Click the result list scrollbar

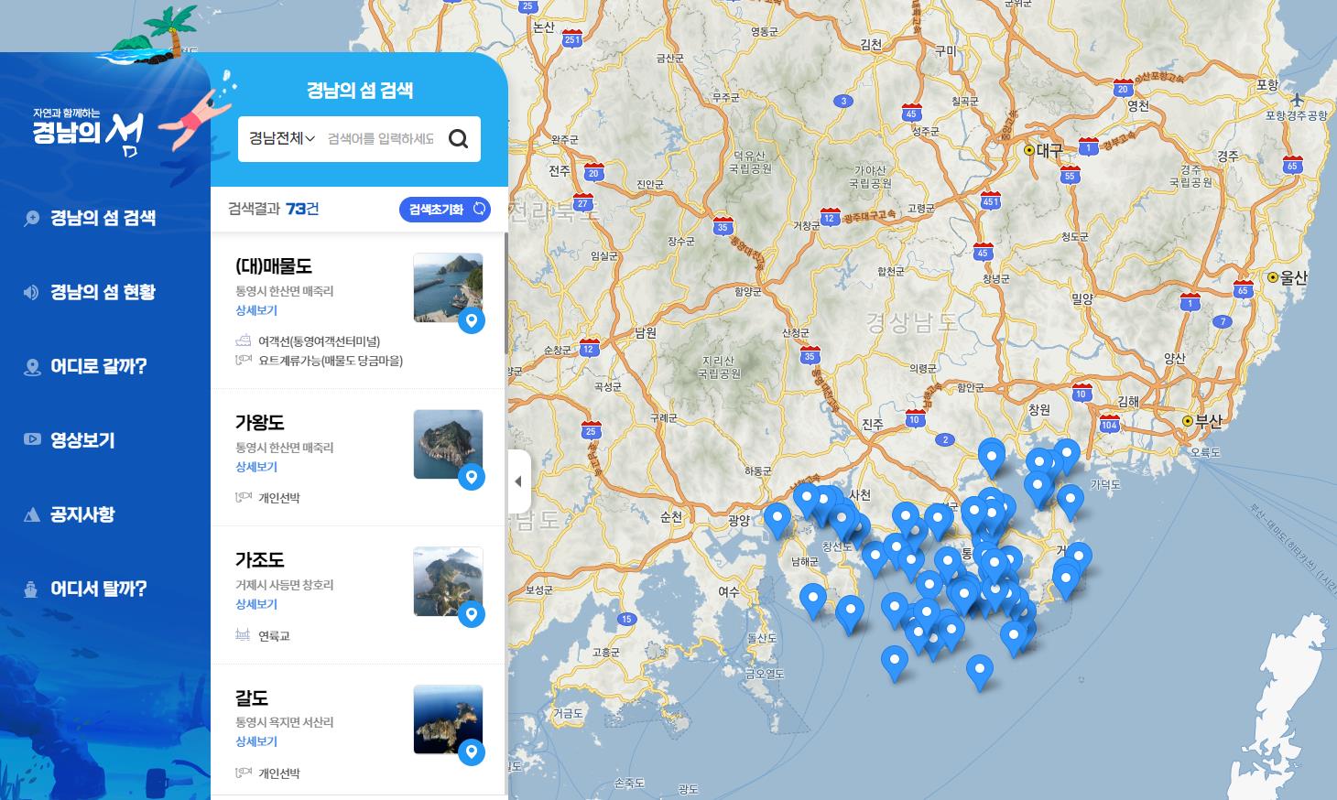click(x=505, y=293)
